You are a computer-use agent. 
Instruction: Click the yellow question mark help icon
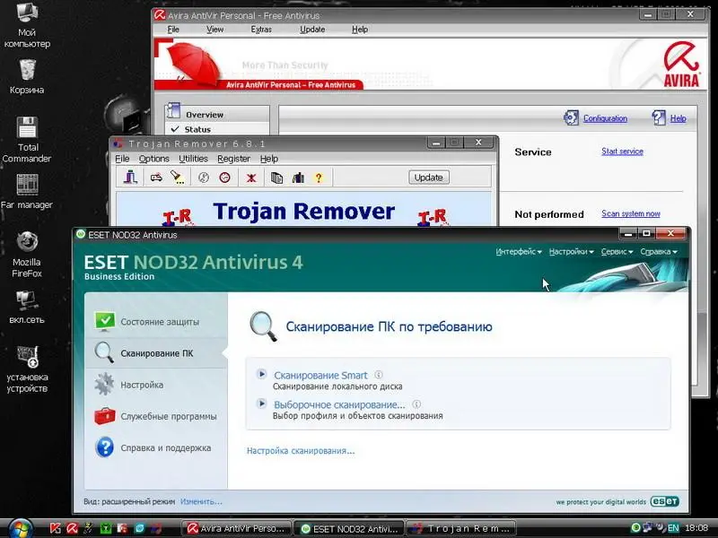click(x=319, y=178)
